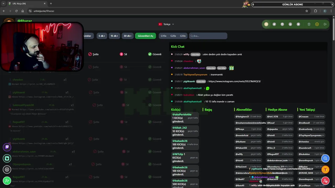Click the blue search floating button
This screenshot has height=188, width=335.
click(x=325, y=158)
